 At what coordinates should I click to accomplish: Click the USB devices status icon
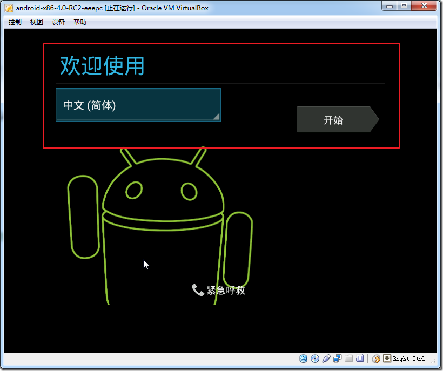pyautogui.click(x=326, y=359)
